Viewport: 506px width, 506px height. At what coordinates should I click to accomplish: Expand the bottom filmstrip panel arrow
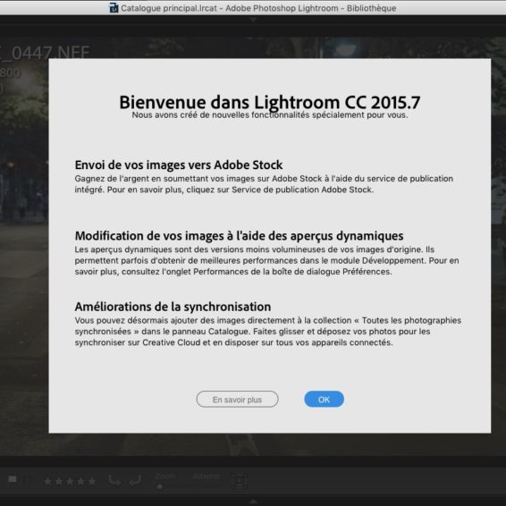[x=253, y=502]
